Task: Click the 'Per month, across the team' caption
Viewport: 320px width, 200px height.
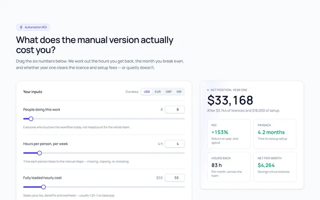Action: point(227,174)
